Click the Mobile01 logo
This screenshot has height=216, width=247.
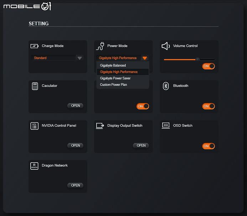(27, 6)
